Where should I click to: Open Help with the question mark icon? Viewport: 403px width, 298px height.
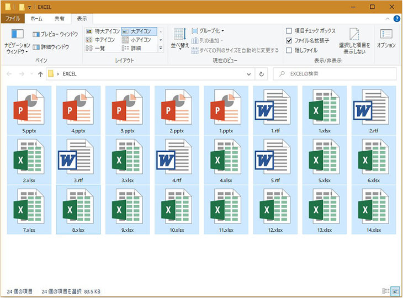pos(397,19)
